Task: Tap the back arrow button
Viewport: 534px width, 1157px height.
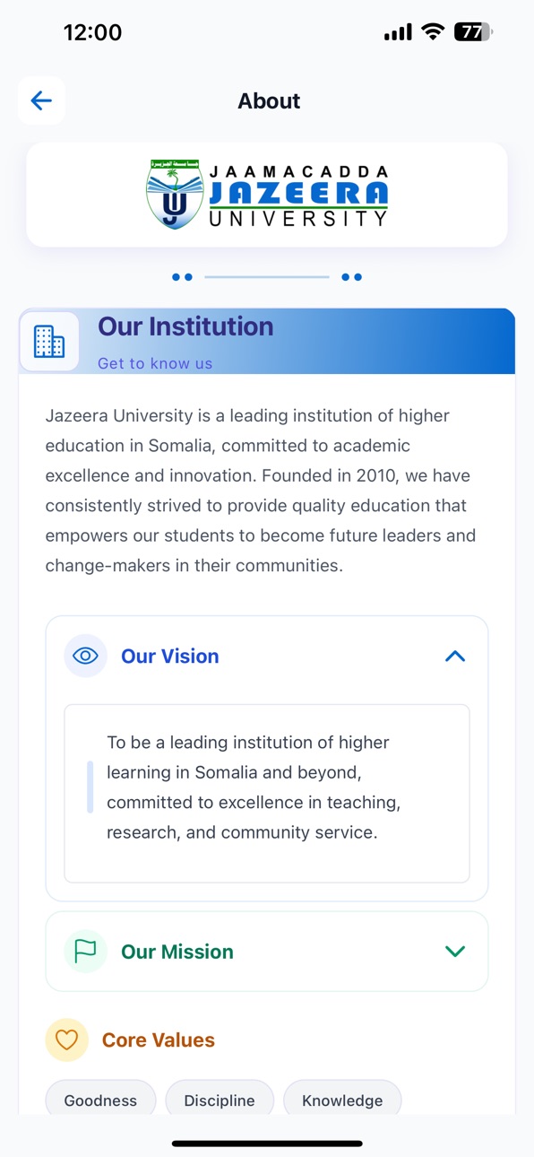Action: 41,100
